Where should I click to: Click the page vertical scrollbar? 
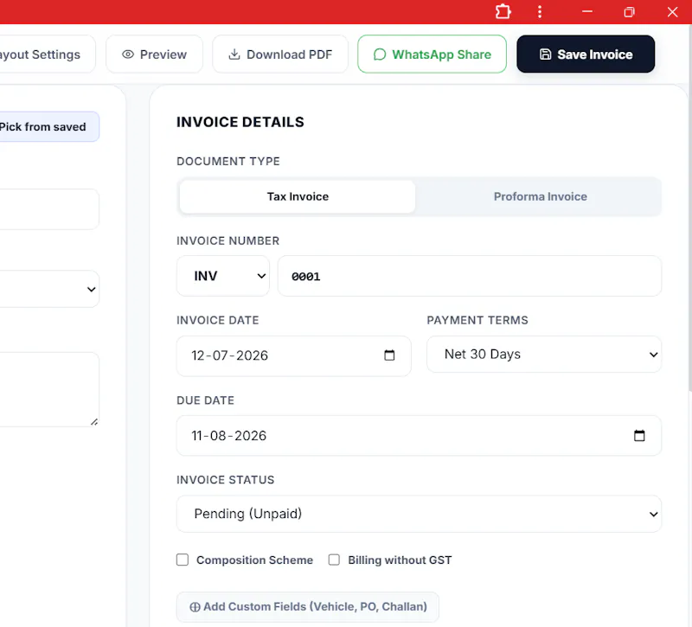689,208
